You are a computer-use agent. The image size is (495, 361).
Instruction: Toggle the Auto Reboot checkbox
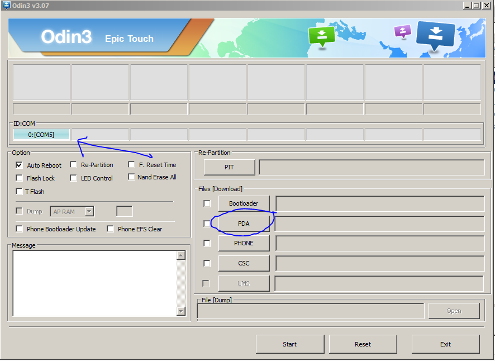(x=19, y=165)
